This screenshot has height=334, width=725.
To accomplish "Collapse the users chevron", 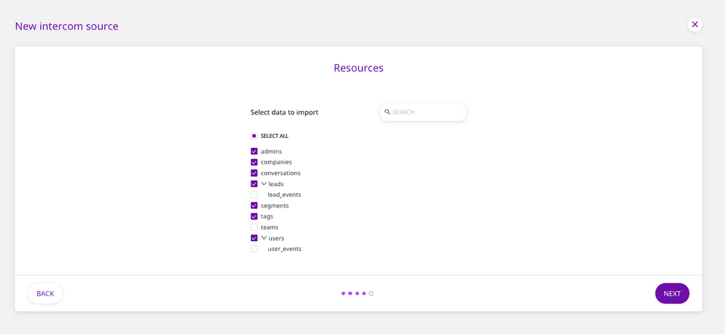I will tap(264, 238).
